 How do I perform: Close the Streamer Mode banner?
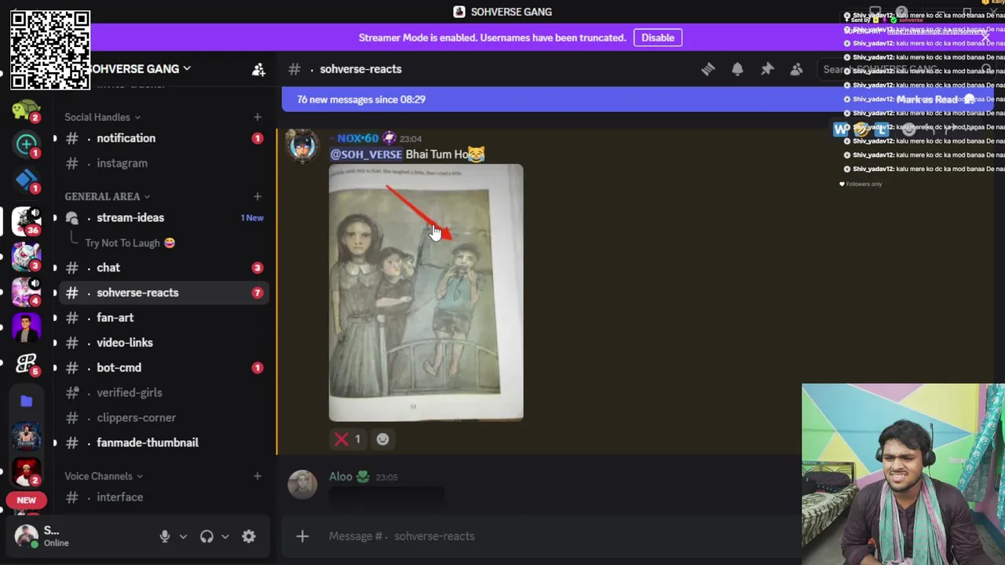(x=985, y=38)
